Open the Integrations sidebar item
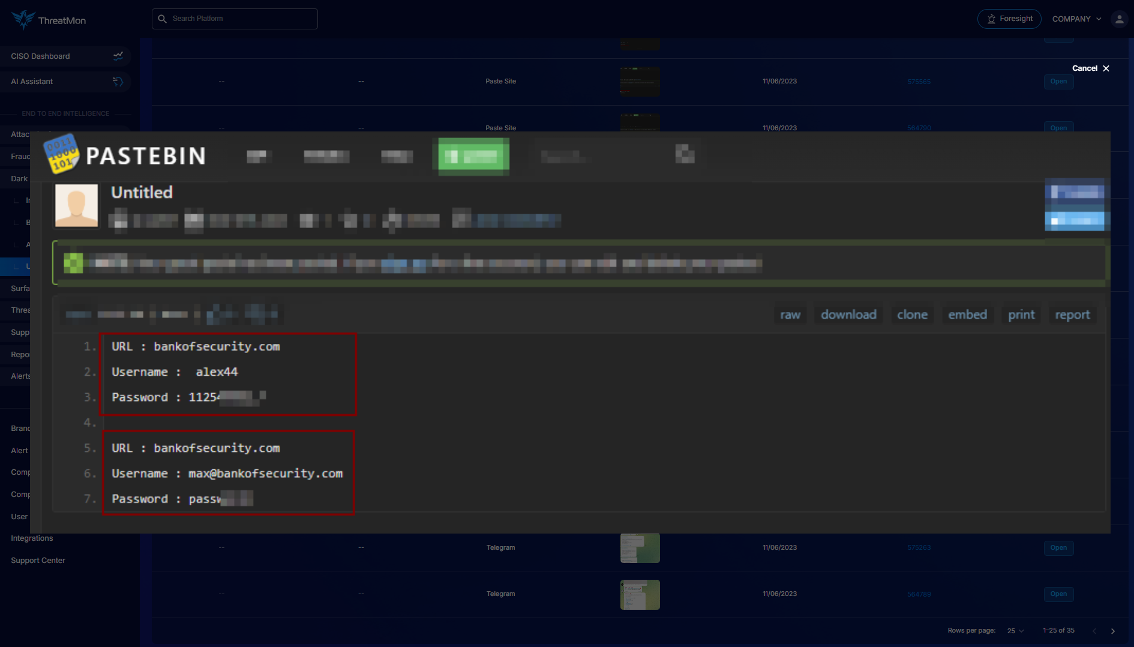1134x647 pixels. tap(32, 538)
